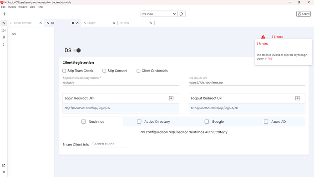Viewport: 314px width, 177px height.
Task: Select the IDS tab
Action: [52, 23]
